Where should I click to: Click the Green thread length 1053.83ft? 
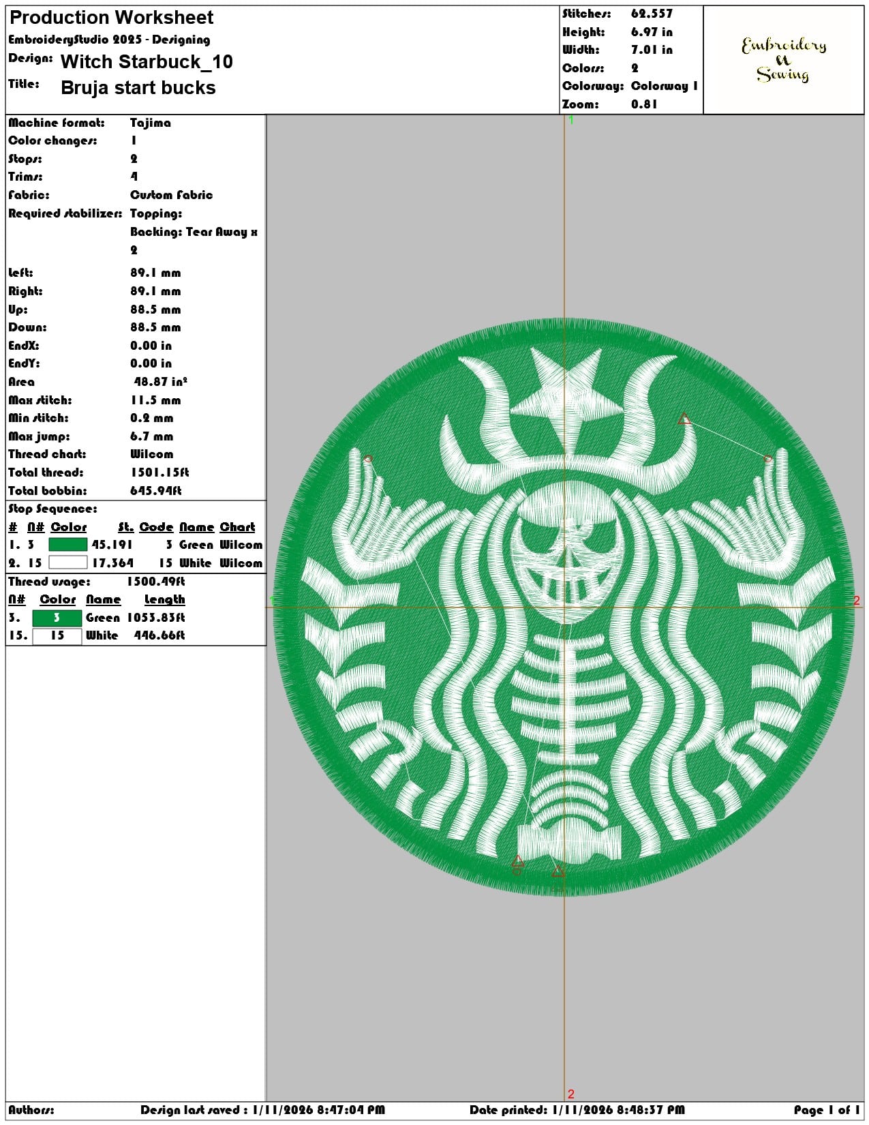click(x=156, y=618)
